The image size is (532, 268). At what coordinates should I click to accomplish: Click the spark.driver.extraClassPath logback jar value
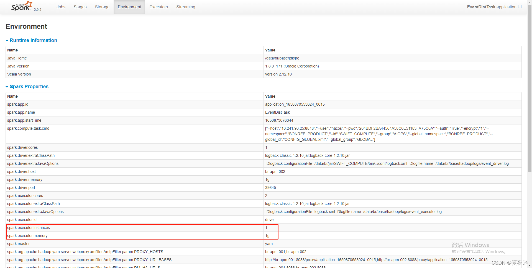coord(307,155)
